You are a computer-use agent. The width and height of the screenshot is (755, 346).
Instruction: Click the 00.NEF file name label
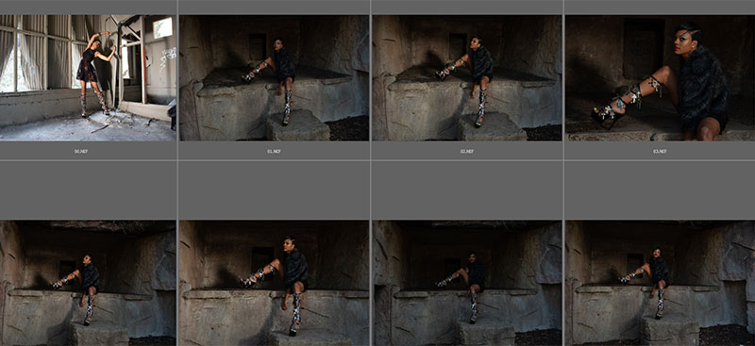81,151
